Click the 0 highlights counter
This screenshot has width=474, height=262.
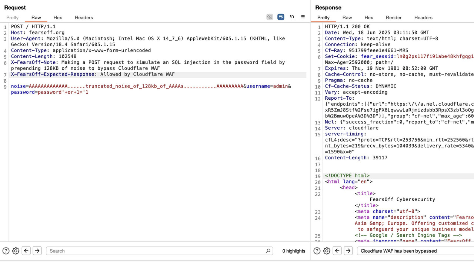click(x=294, y=251)
